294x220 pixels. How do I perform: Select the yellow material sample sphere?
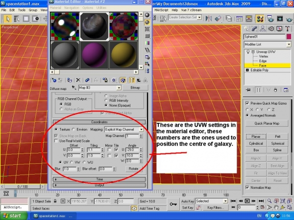pos(123,55)
